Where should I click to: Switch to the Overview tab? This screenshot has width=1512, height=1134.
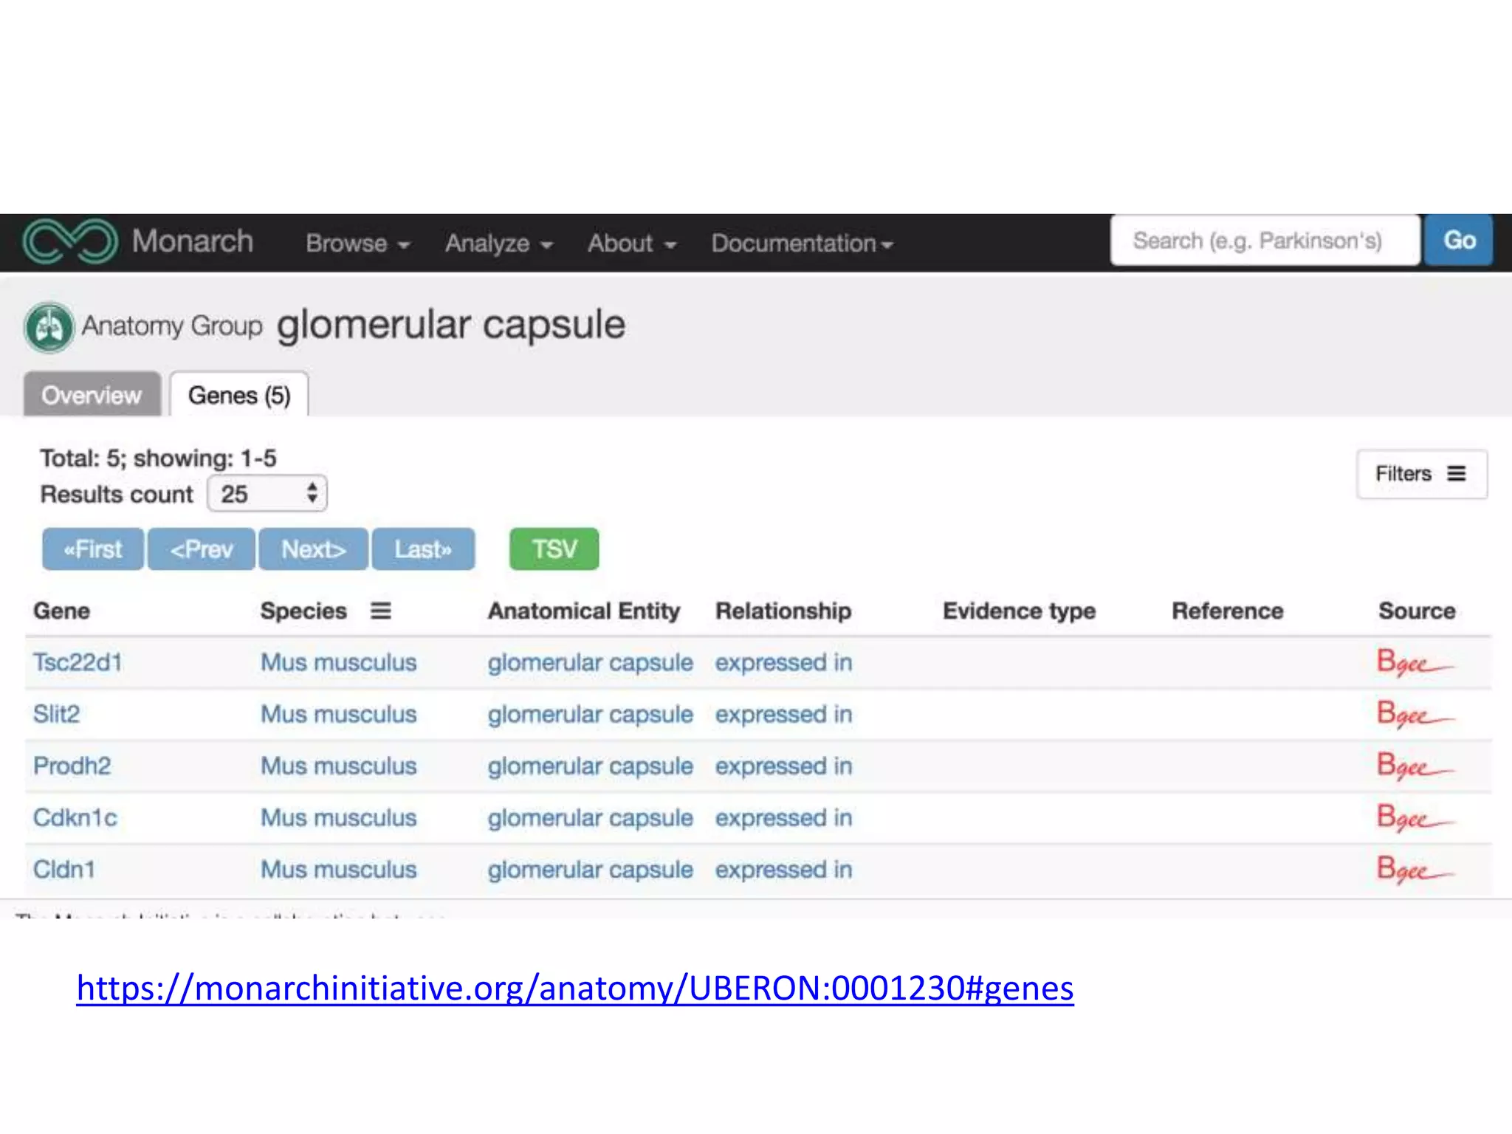[92, 395]
